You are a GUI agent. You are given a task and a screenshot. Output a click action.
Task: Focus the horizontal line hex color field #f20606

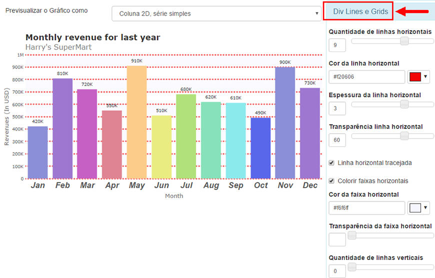click(367, 77)
